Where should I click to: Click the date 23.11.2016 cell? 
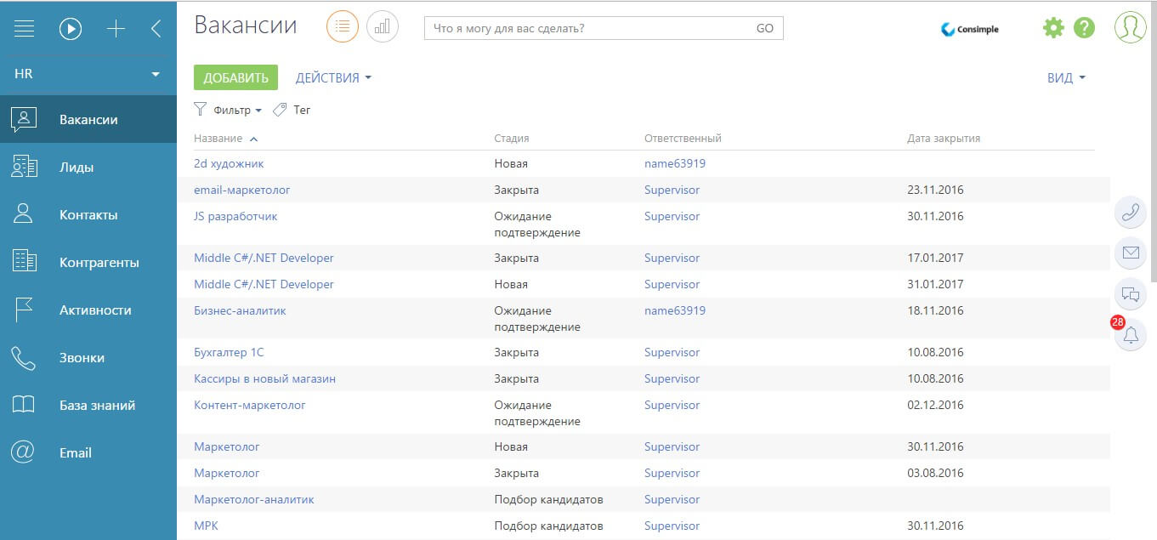(935, 190)
